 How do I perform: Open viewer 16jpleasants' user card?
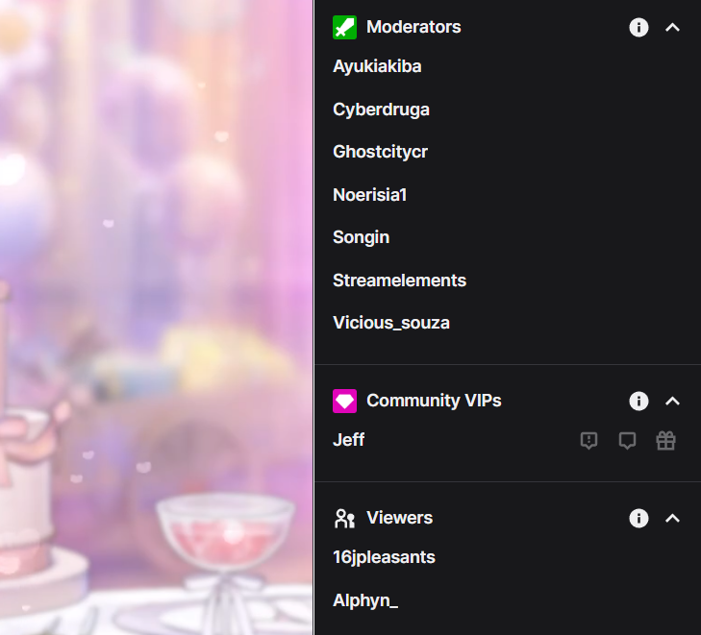(384, 557)
